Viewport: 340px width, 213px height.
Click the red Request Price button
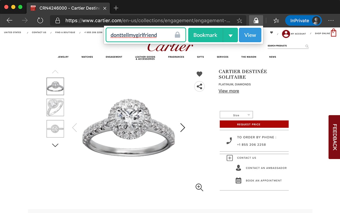point(254,124)
